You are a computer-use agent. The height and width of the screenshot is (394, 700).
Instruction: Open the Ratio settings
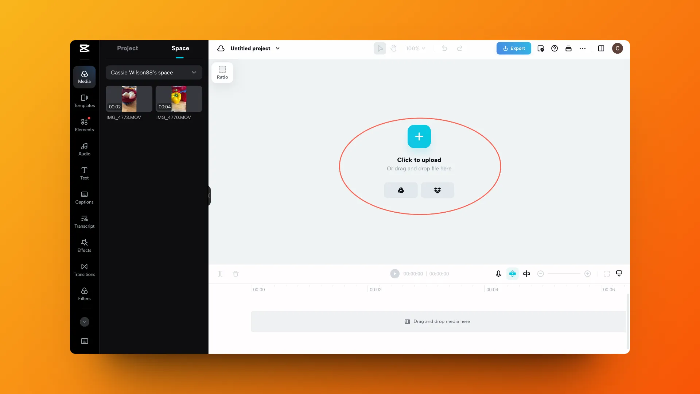click(x=222, y=73)
